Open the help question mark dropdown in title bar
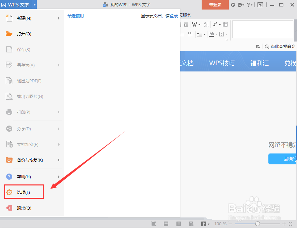Screen dimensions: 297x228 (x=250, y=5)
